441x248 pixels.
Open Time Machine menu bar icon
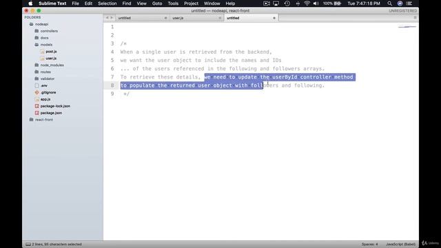tap(287, 3)
